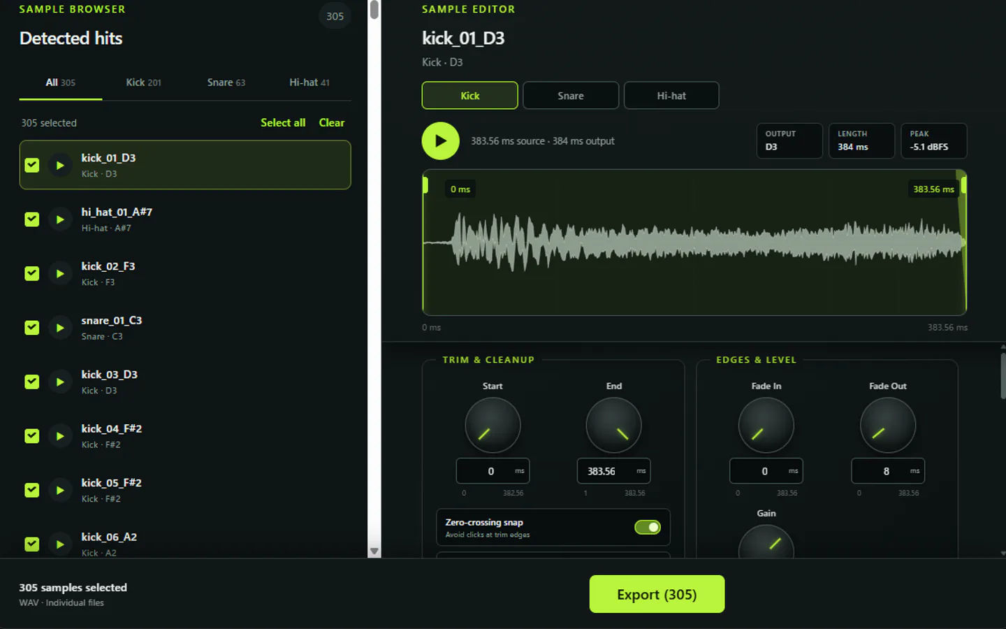Uncheck the kick_01_D3 checkbox
Screen dimensions: 1006x629
[x=32, y=165]
